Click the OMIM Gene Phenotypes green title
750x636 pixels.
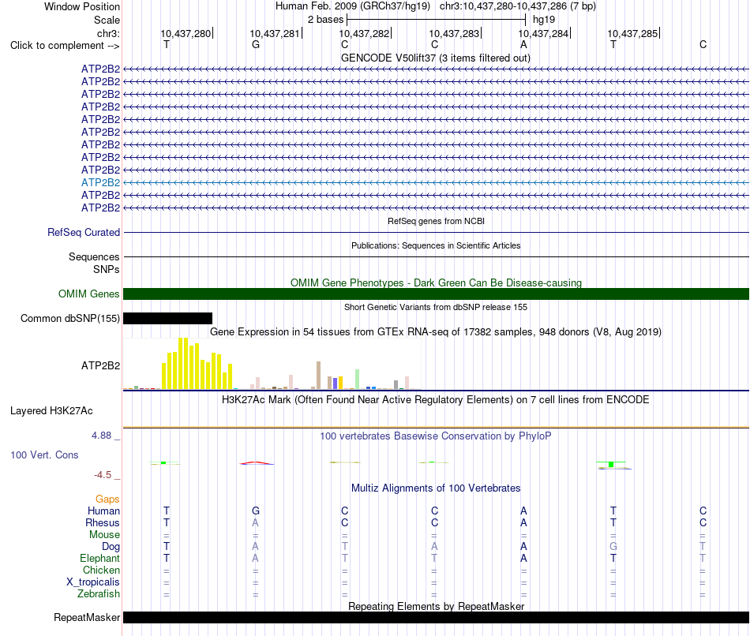[x=436, y=282]
